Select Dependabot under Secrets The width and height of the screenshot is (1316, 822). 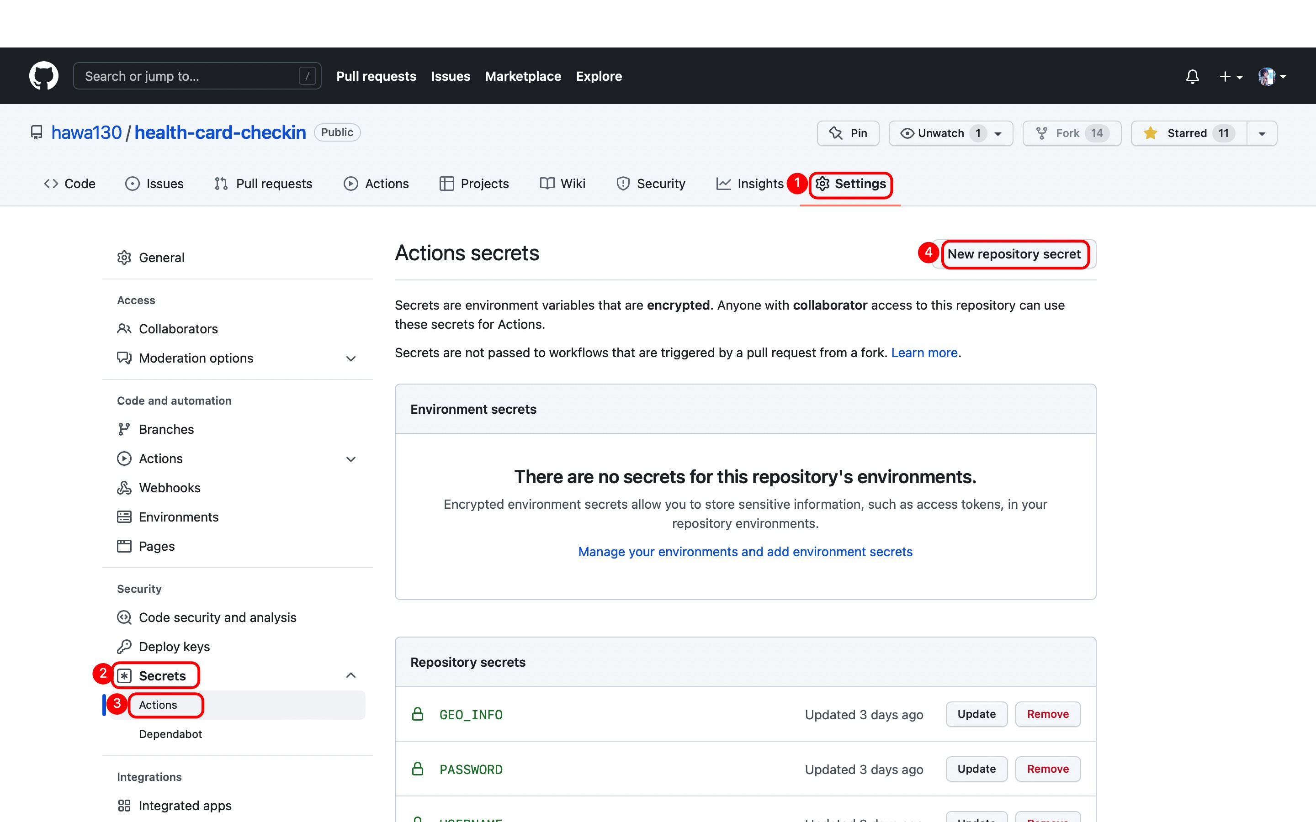(170, 734)
